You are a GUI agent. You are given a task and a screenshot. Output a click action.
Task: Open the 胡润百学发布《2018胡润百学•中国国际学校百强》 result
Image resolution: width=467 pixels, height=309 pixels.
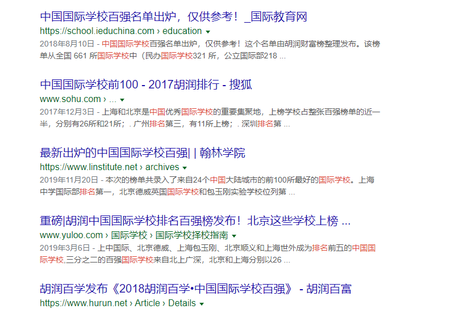[x=195, y=289]
